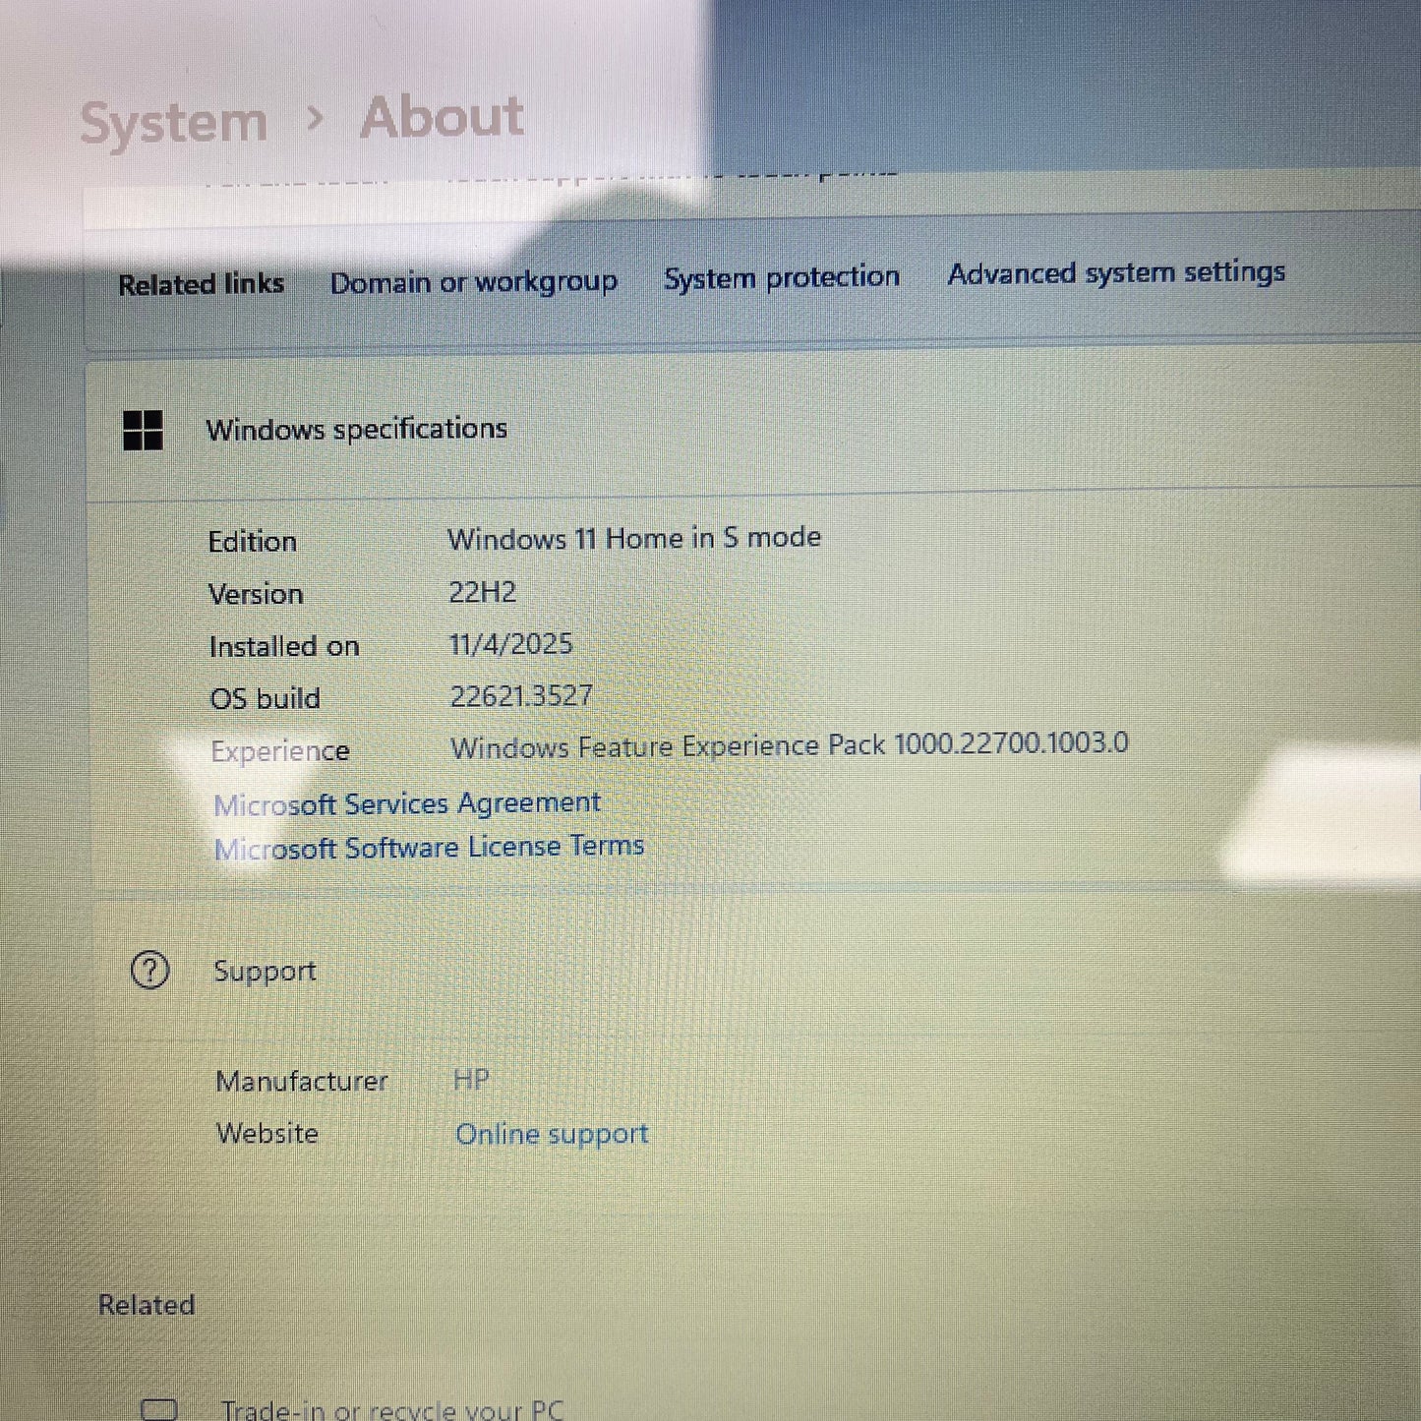This screenshot has width=1421, height=1421.
Task: Open the Microsoft Services Agreement
Action: (x=407, y=803)
